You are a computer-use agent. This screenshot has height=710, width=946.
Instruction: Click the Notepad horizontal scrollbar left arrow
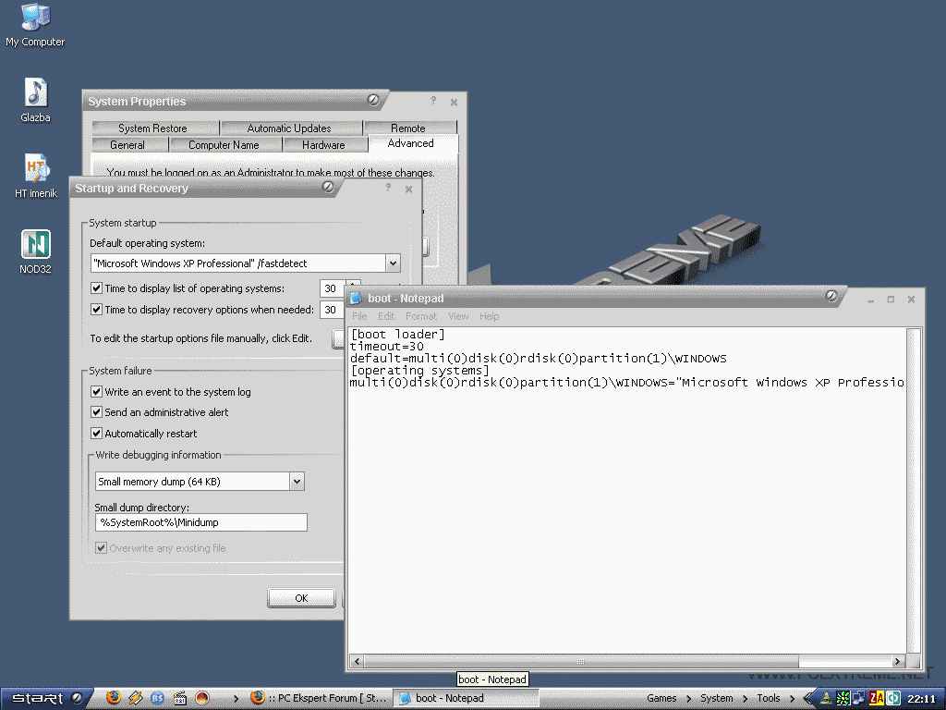[x=358, y=661]
